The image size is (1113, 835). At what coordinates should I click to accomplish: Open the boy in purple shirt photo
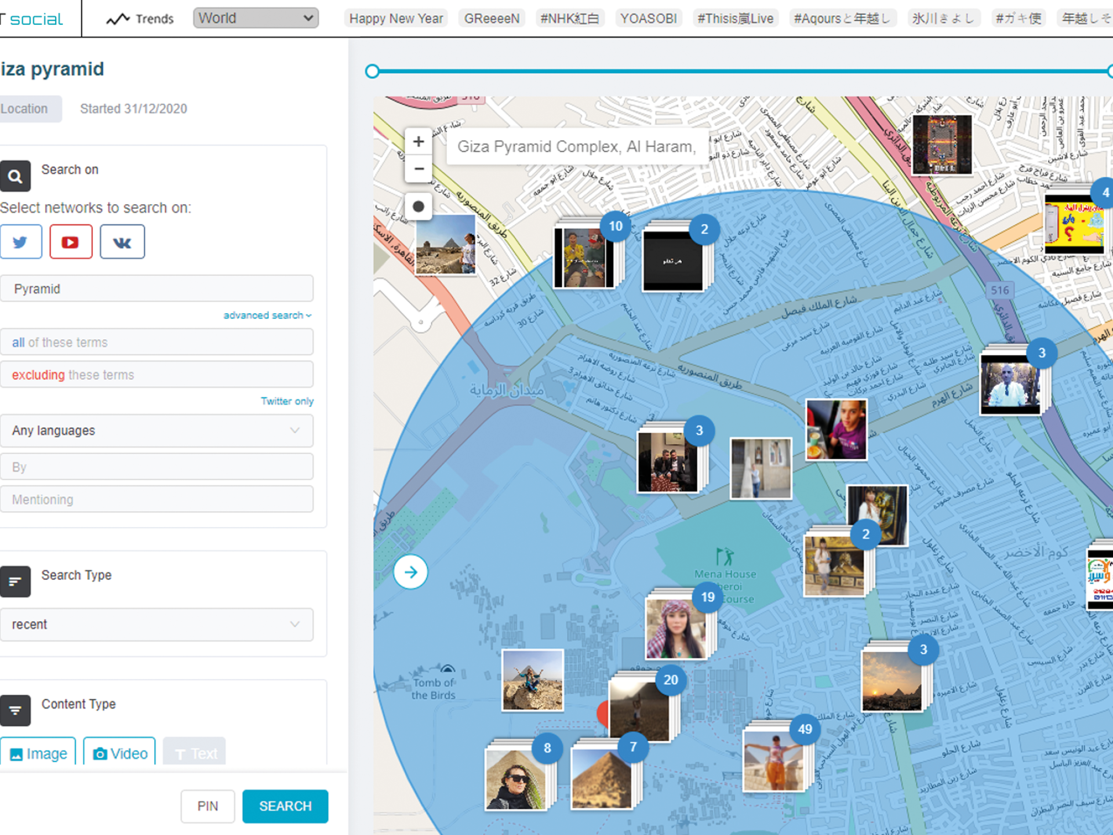[836, 430]
